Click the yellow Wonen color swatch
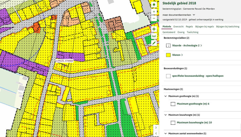The width and height of the screenshot is (241, 137). click(168, 55)
